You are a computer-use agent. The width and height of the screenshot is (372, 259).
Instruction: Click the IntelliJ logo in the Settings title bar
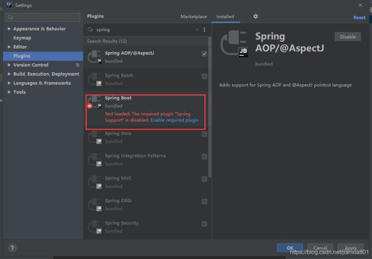[x=9, y=5]
